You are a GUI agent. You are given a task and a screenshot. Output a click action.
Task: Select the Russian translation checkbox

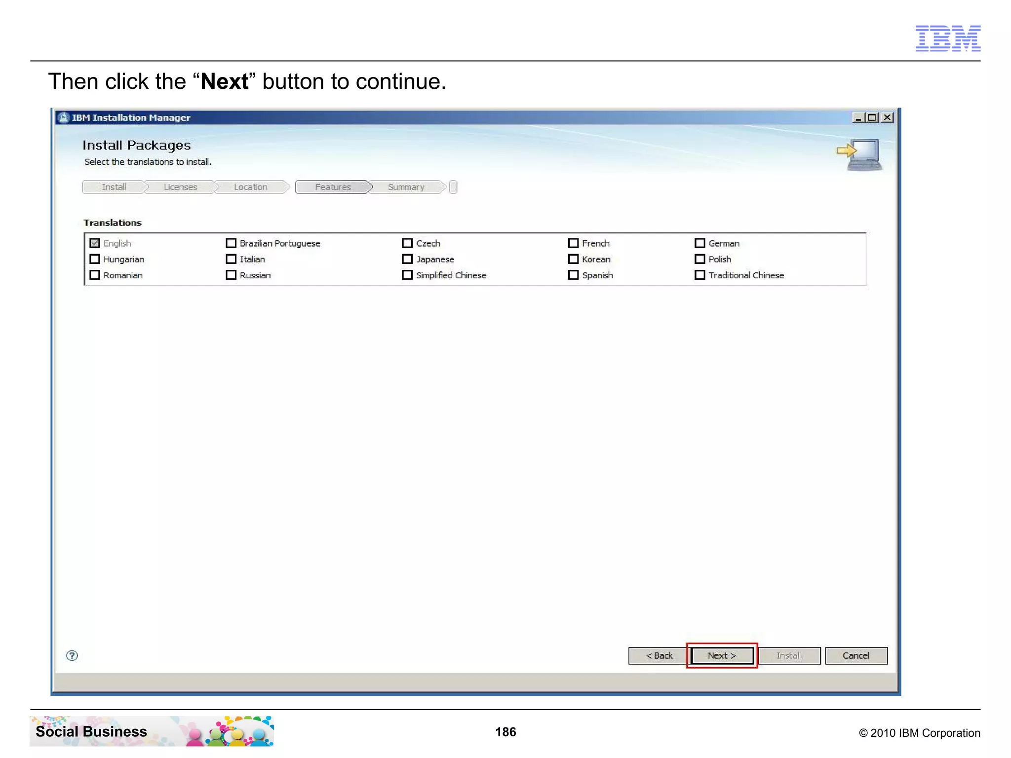coord(231,275)
